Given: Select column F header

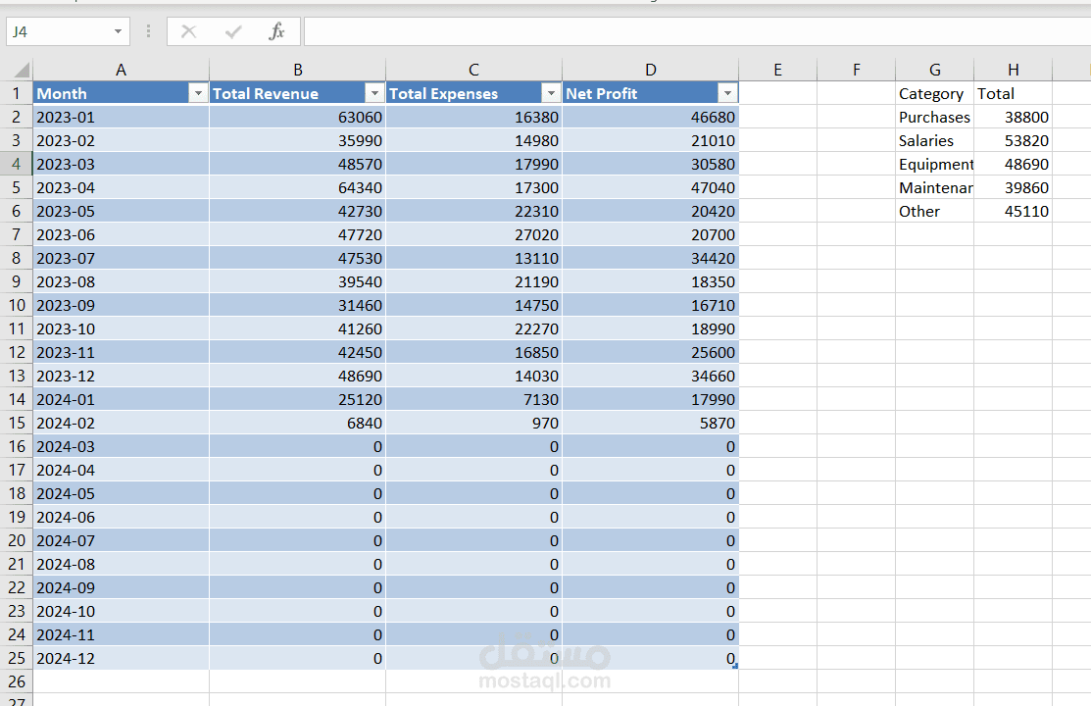Looking at the screenshot, I should coord(857,70).
